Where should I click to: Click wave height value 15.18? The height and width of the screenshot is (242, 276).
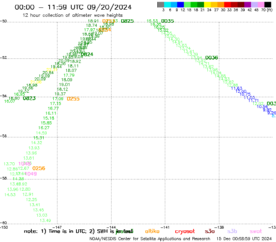tap(48, 118)
